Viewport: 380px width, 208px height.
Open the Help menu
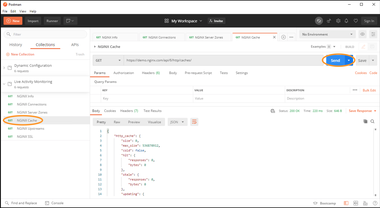[33, 11]
